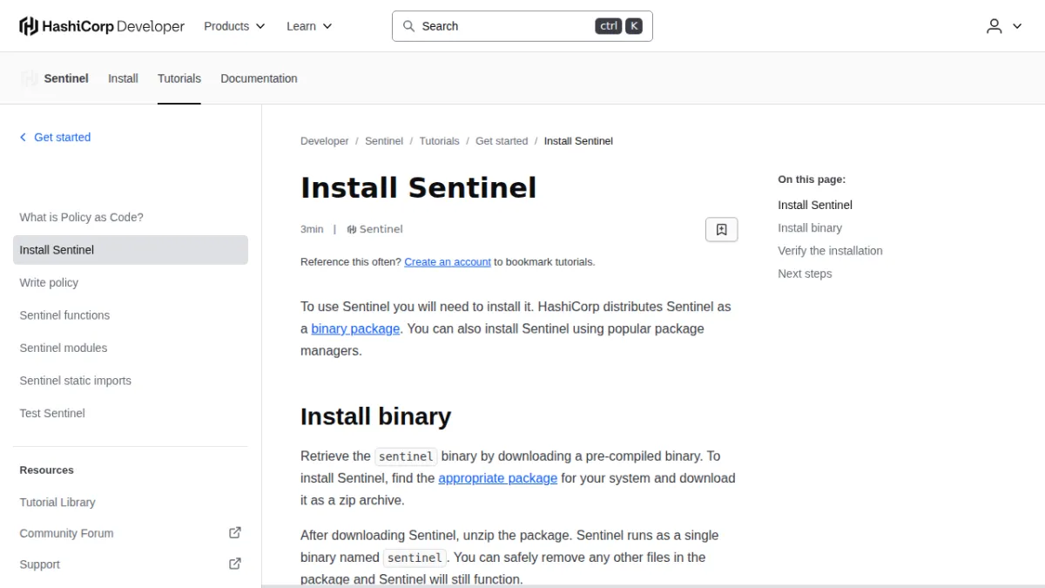Viewport: 1045px width, 588px height.
Task: Click the Sentinel product icon in subnav
Action: (30, 78)
